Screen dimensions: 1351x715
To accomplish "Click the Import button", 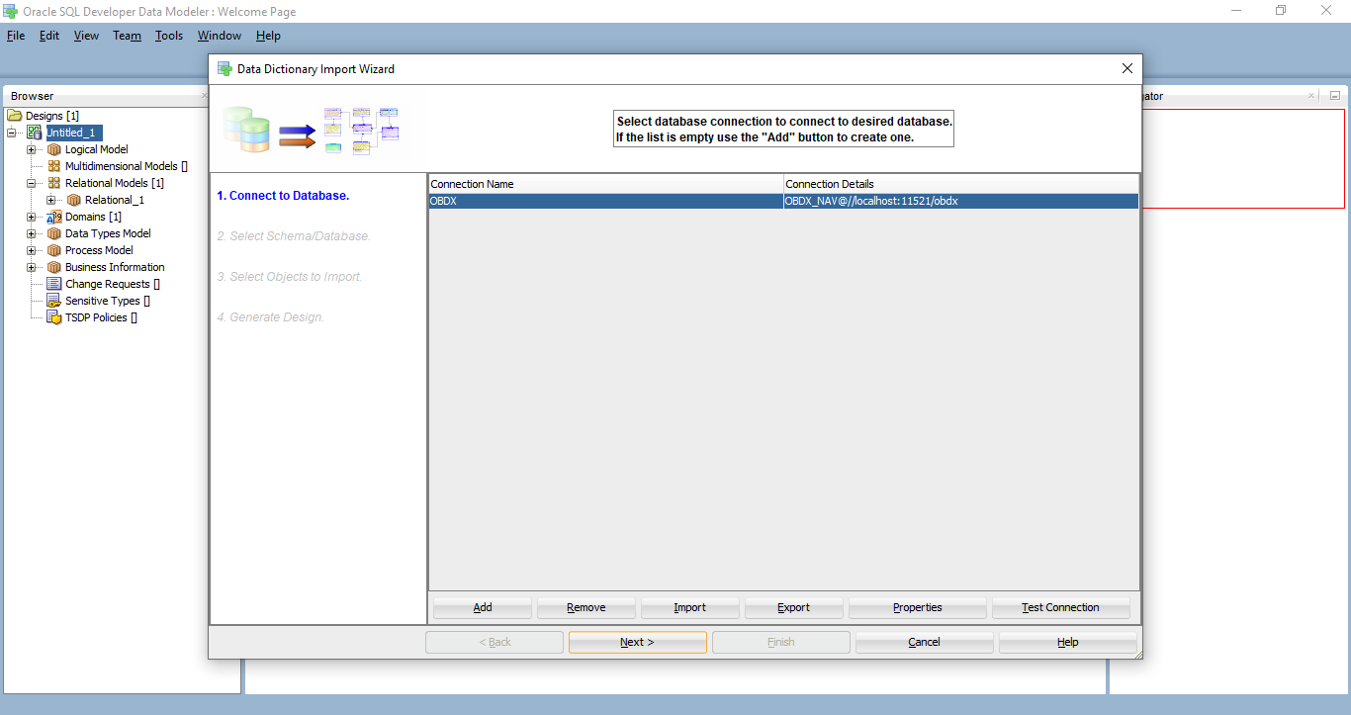I will tap(690, 607).
